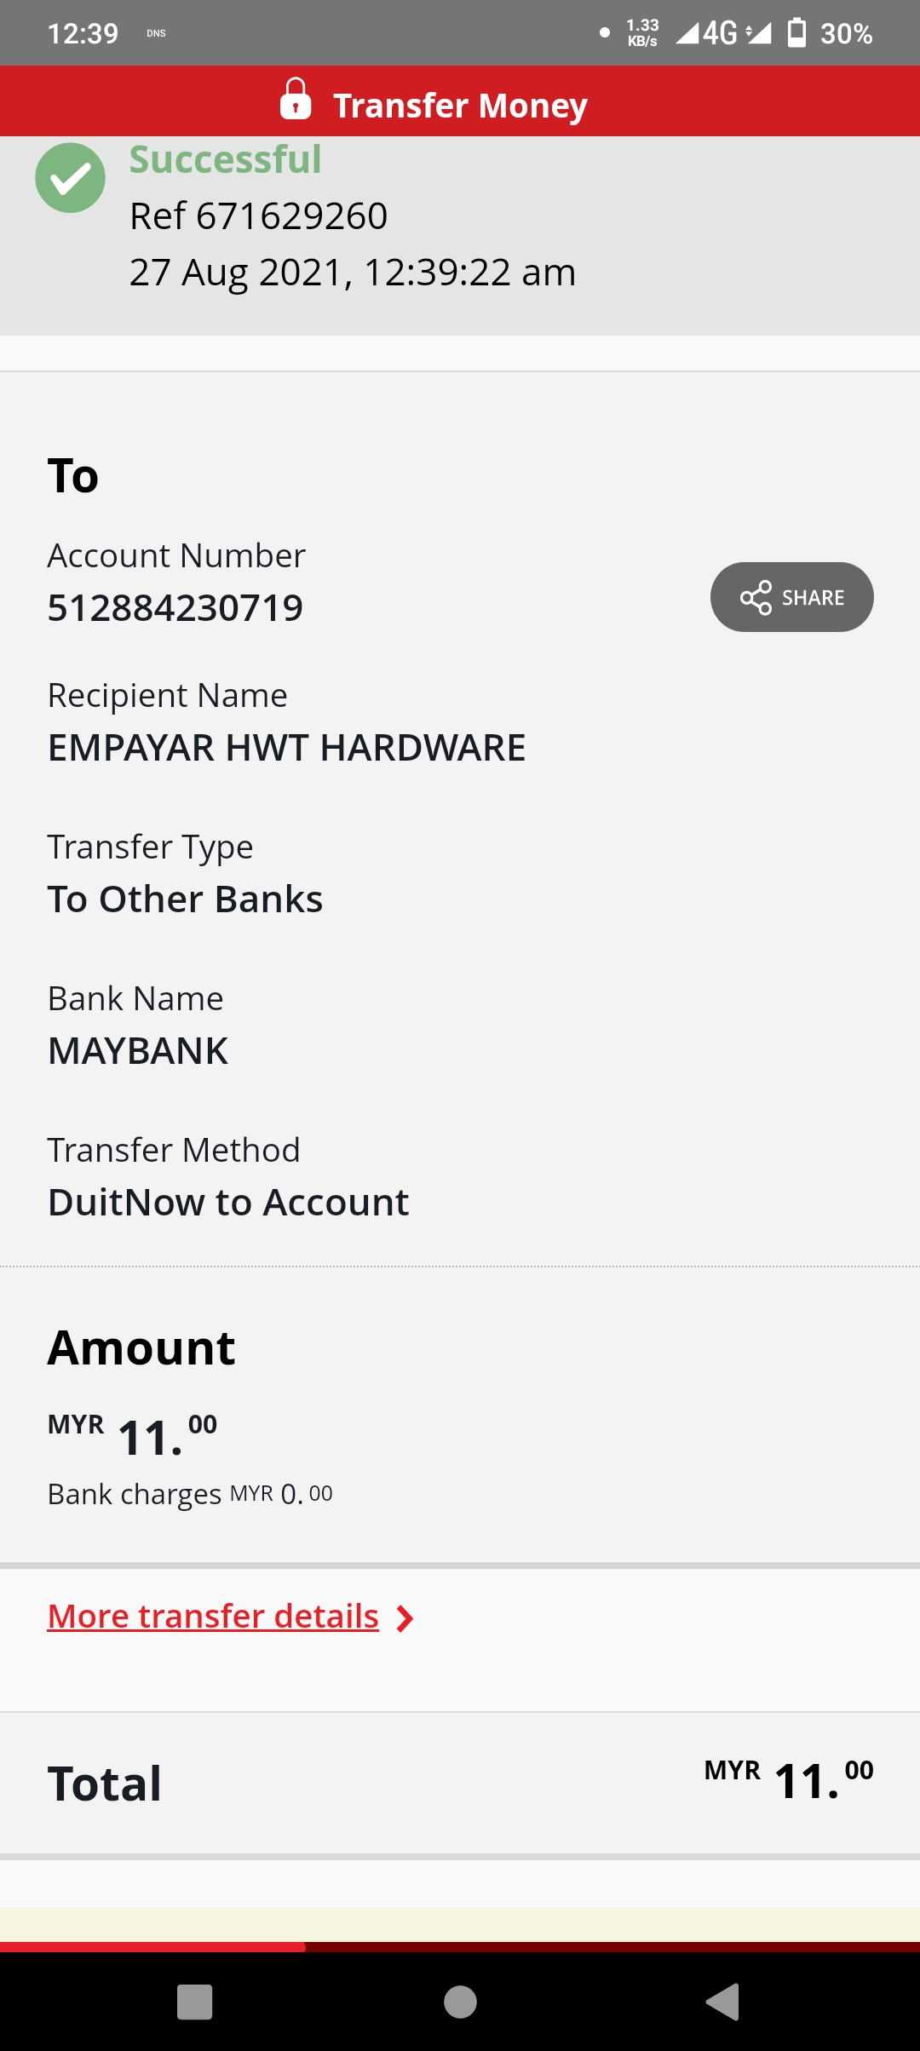This screenshot has width=920, height=2051.
Task: Tap DuitNow to Account transfer method
Action: point(228,1203)
